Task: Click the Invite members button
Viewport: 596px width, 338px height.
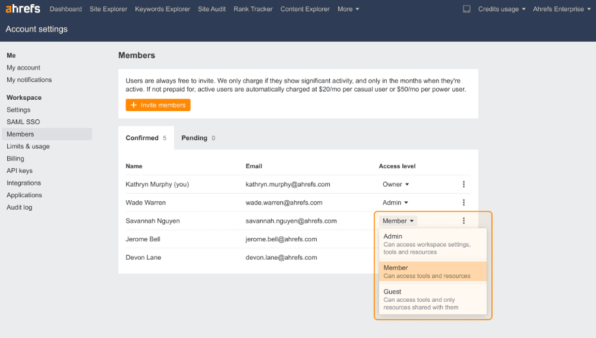Action: point(158,105)
